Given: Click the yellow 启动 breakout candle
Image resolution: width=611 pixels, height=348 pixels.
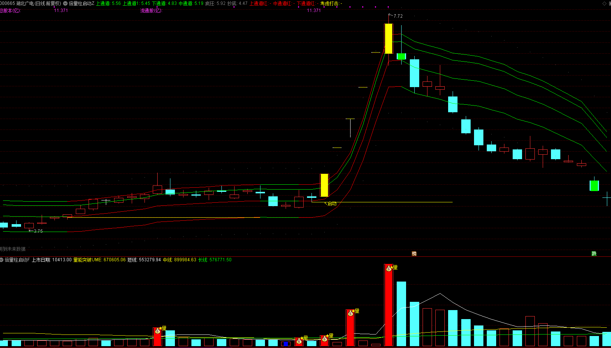Looking at the screenshot, I should coord(324,185).
